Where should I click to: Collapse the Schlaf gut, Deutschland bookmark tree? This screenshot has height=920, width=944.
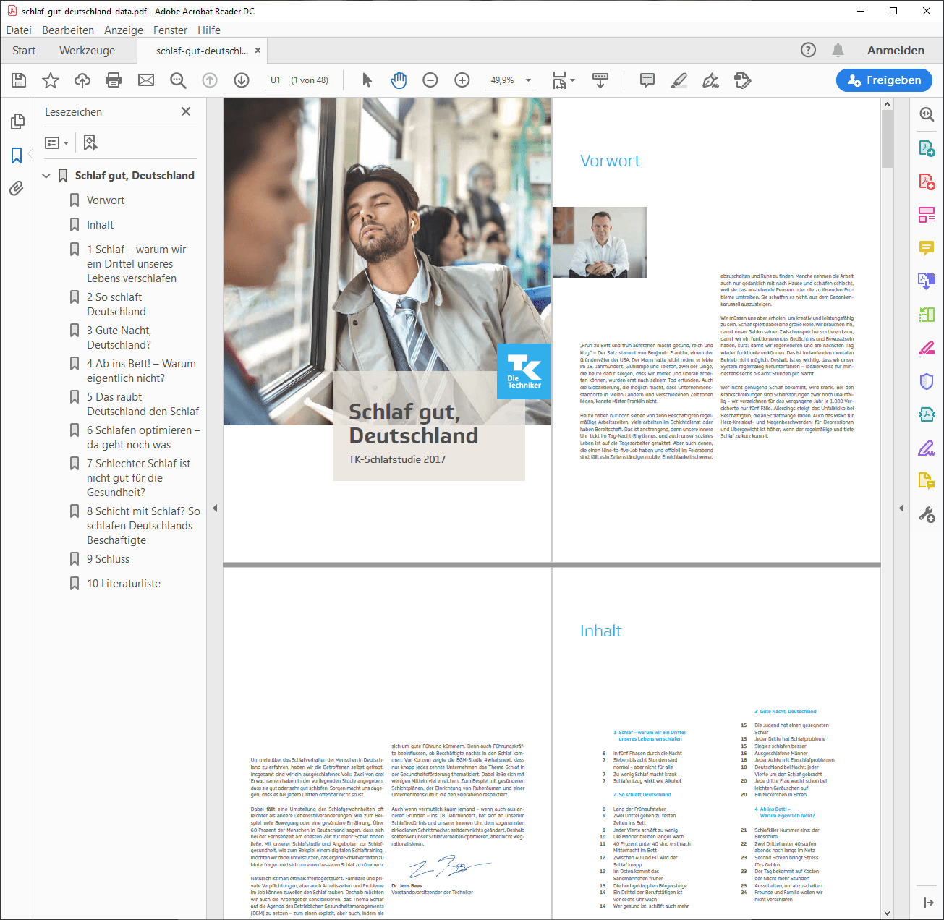(46, 176)
